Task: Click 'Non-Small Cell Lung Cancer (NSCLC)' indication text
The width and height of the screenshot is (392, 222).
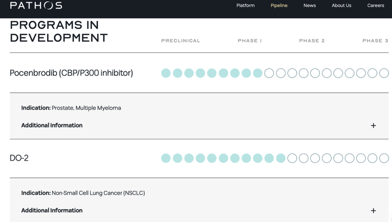Action: (98, 193)
